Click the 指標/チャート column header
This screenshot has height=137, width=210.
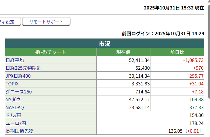point(51,52)
